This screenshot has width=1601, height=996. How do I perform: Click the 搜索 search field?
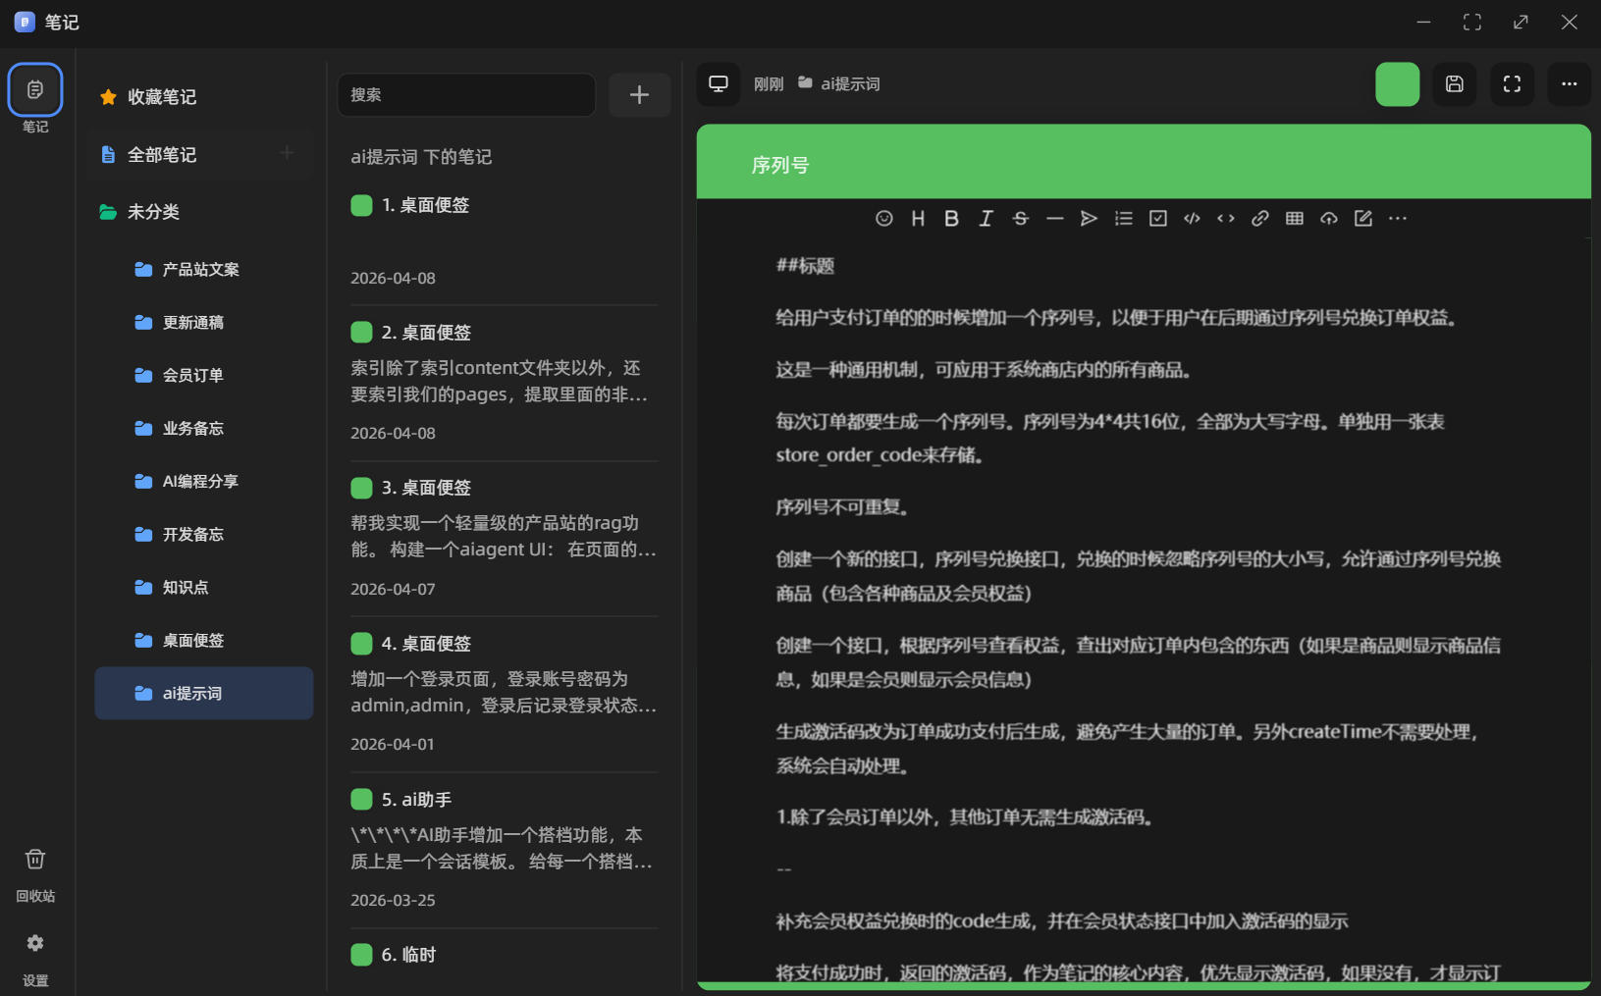466,94
